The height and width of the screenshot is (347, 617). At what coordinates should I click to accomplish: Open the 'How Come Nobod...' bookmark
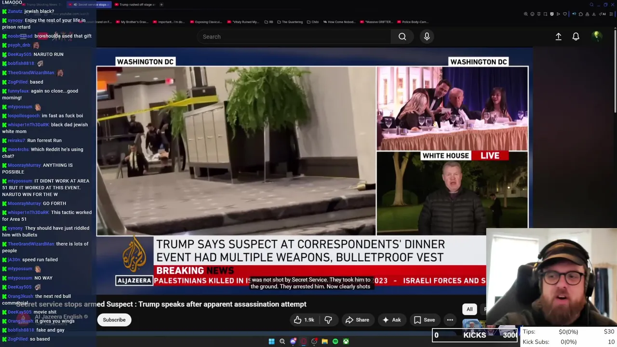click(340, 22)
